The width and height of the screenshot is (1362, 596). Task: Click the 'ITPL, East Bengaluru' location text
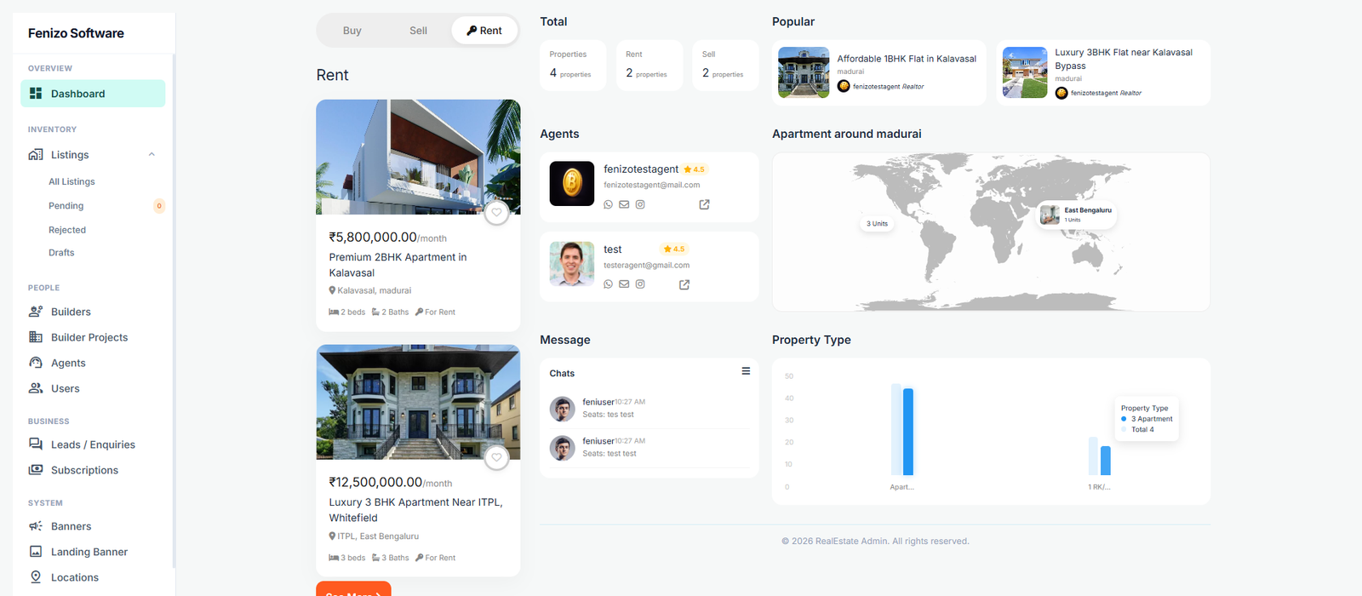(378, 536)
